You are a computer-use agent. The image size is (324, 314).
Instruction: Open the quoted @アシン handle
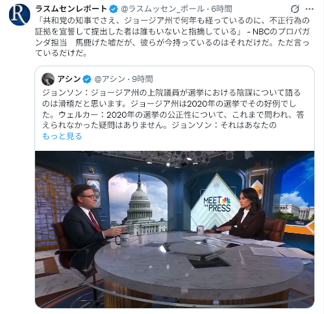pyautogui.click(x=110, y=79)
